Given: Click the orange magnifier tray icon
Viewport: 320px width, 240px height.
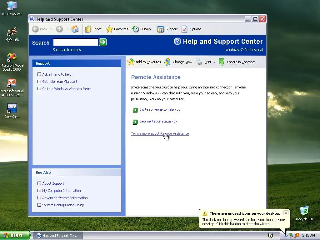Looking at the screenshot, I should (297, 235).
